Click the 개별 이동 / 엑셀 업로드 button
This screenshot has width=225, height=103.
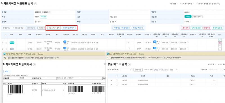tap(122, 28)
